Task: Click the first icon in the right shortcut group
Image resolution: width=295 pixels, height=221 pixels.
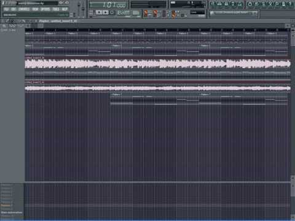Action: [250, 4]
